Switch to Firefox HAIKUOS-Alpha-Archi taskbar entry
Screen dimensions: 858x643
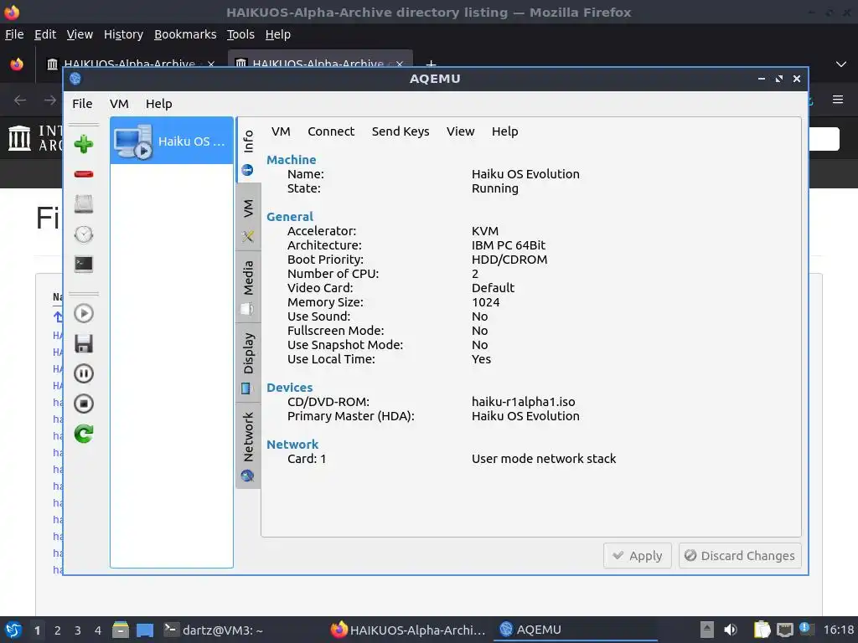click(x=408, y=630)
